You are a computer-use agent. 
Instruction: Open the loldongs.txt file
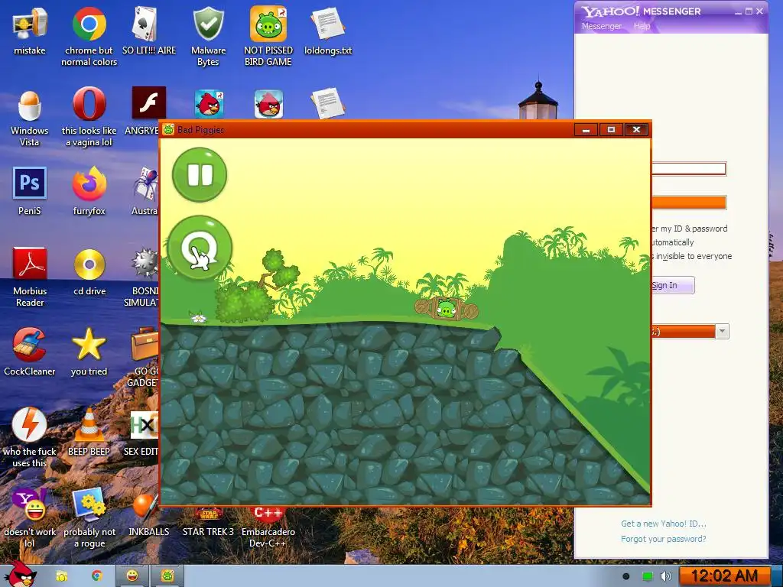click(328, 31)
